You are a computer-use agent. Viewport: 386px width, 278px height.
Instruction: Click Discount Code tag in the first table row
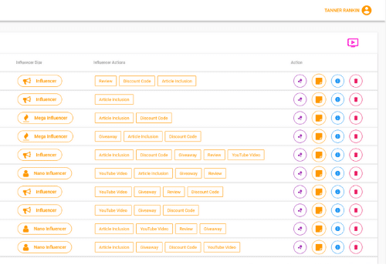pos(137,81)
